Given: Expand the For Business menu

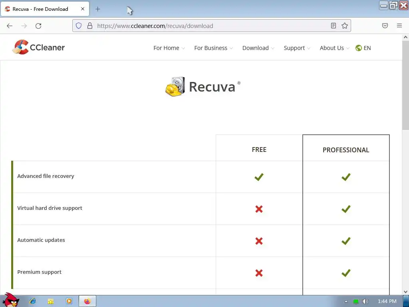Looking at the screenshot, I should (213, 48).
